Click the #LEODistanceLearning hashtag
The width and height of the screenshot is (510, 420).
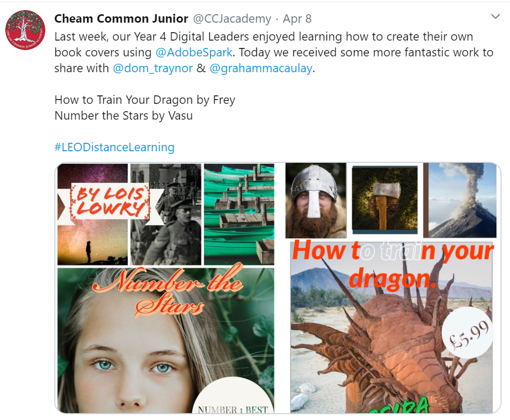click(114, 147)
